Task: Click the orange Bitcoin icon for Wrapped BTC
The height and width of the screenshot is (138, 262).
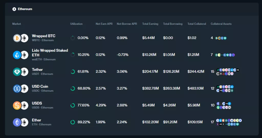Action: click(x=17, y=38)
